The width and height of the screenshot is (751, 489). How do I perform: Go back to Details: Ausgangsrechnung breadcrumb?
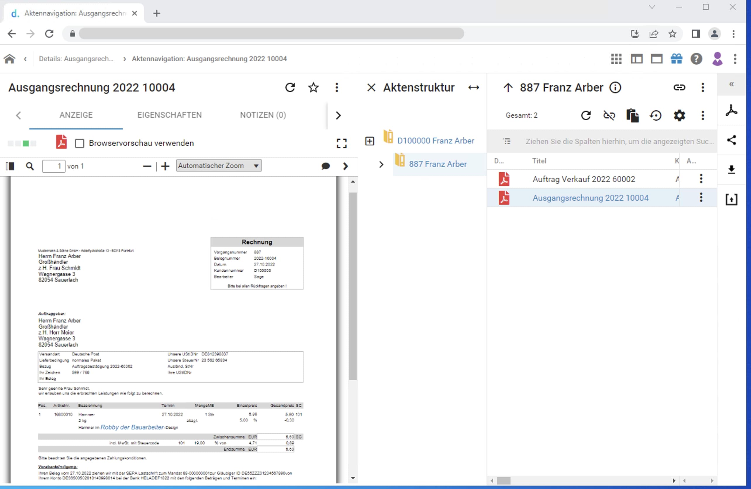click(76, 59)
